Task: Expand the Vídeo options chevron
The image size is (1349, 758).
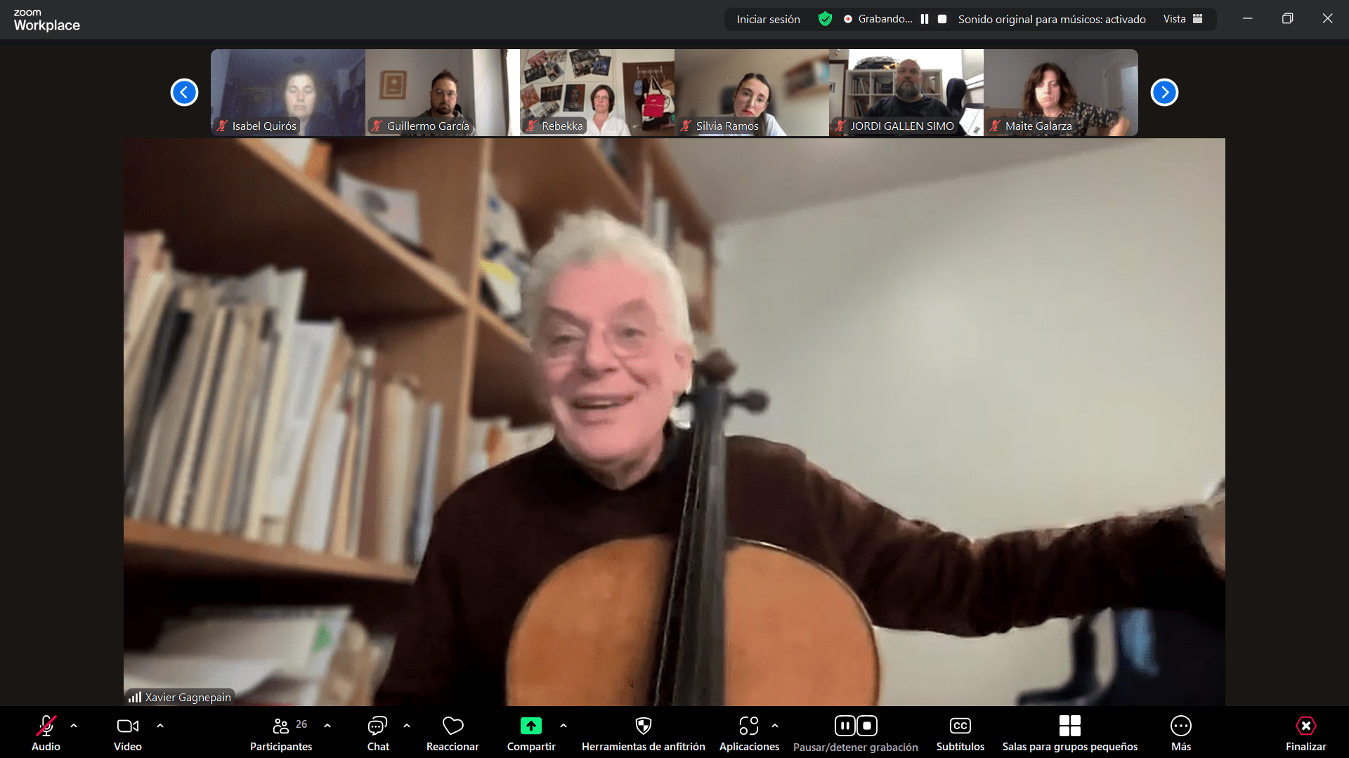Action: coord(161,726)
